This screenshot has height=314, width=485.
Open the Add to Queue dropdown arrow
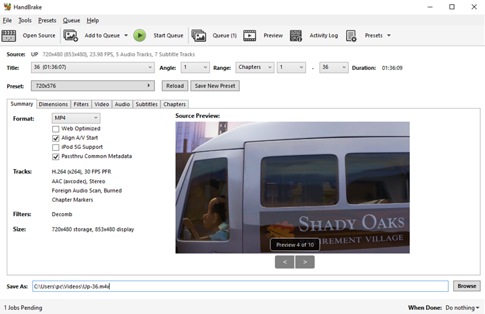pos(126,36)
